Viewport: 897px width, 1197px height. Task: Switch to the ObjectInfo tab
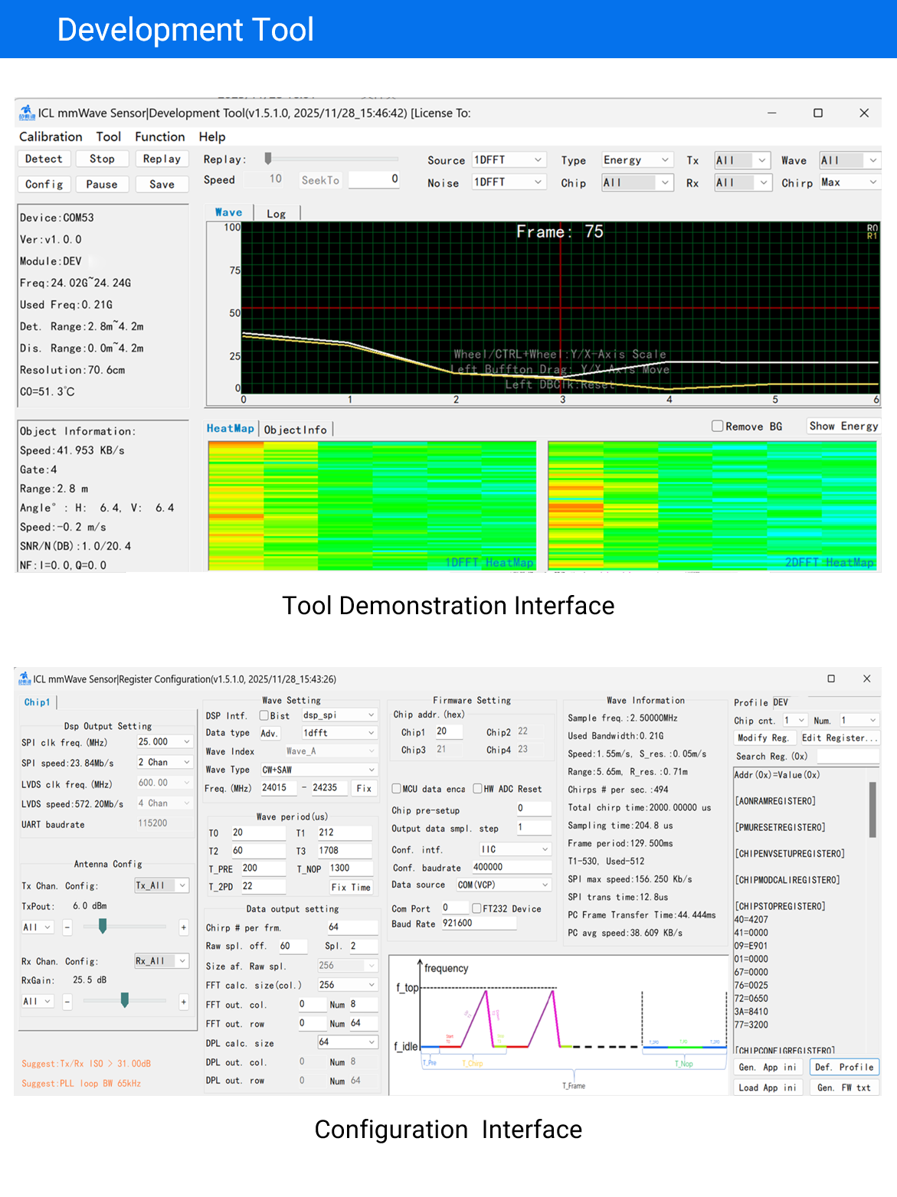pyautogui.click(x=296, y=430)
